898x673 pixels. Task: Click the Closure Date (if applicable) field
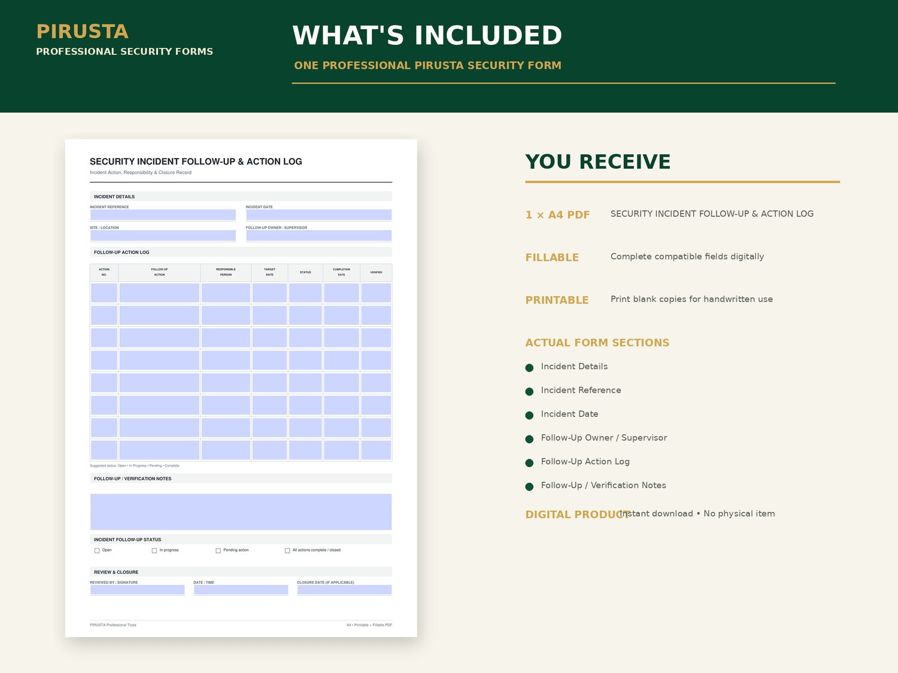pos(344,590)
